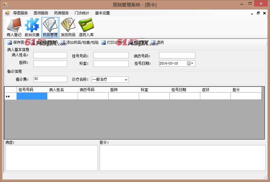Focus the 挂号号码 input field
Viewport: 270px width, 182px height.
click(111, 55)
